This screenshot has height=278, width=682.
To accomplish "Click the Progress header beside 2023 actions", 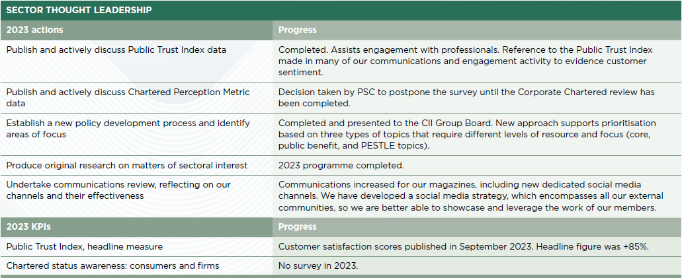I will click(298, 30).
